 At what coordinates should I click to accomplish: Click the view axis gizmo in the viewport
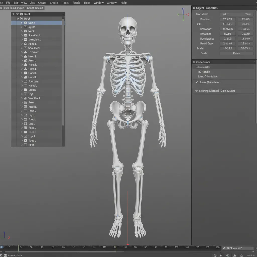[x=183, y=14]
